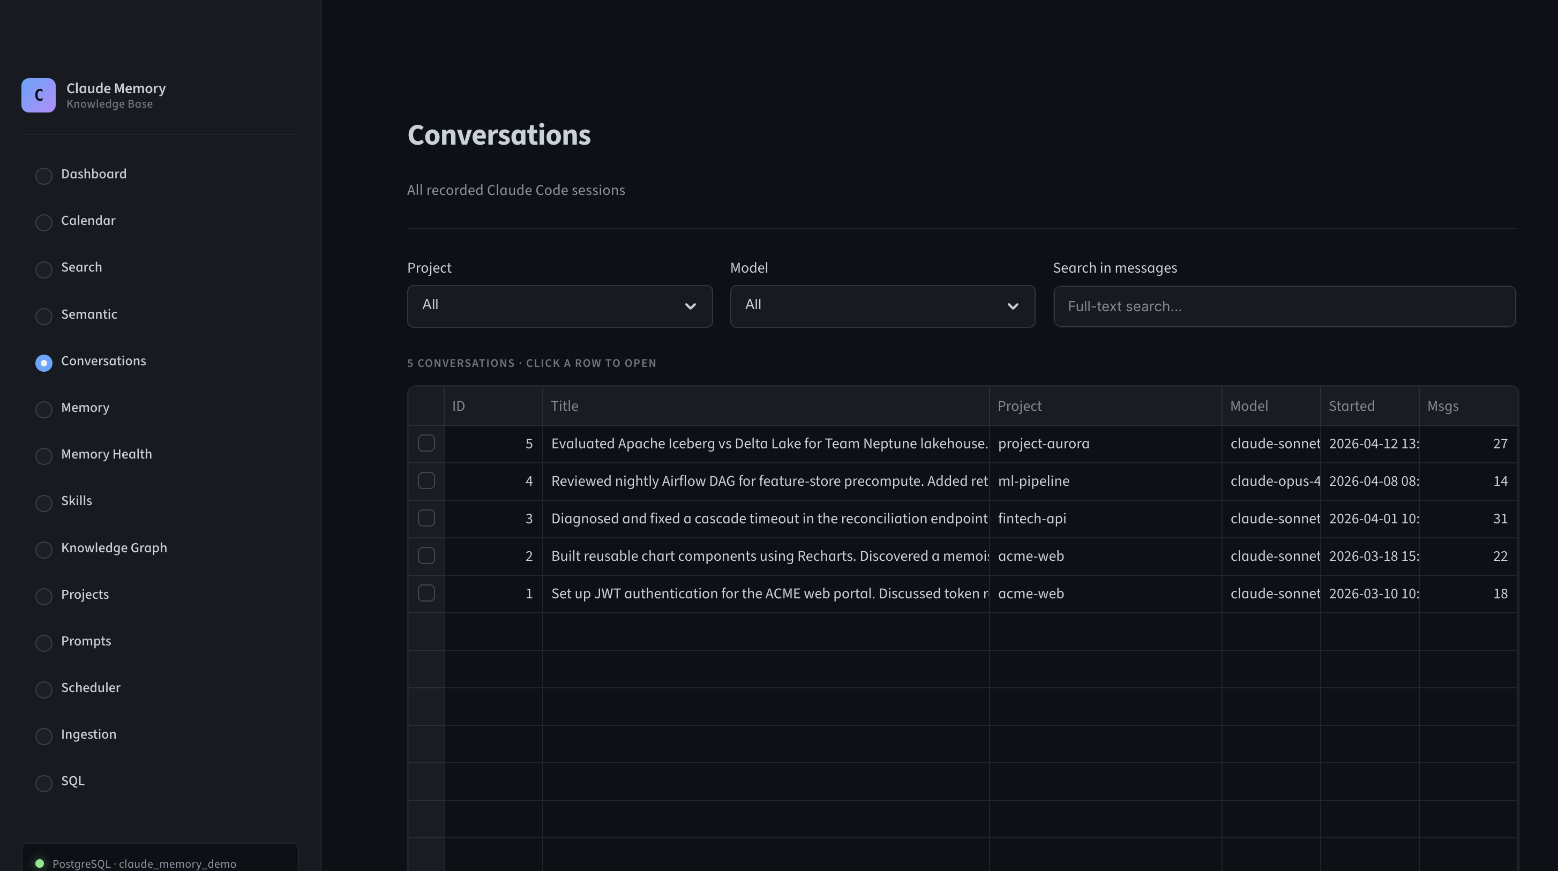This screenshot has width=1558, height=871.
Task: Sort by the Project column header
Action: (x=1105, y=406)
